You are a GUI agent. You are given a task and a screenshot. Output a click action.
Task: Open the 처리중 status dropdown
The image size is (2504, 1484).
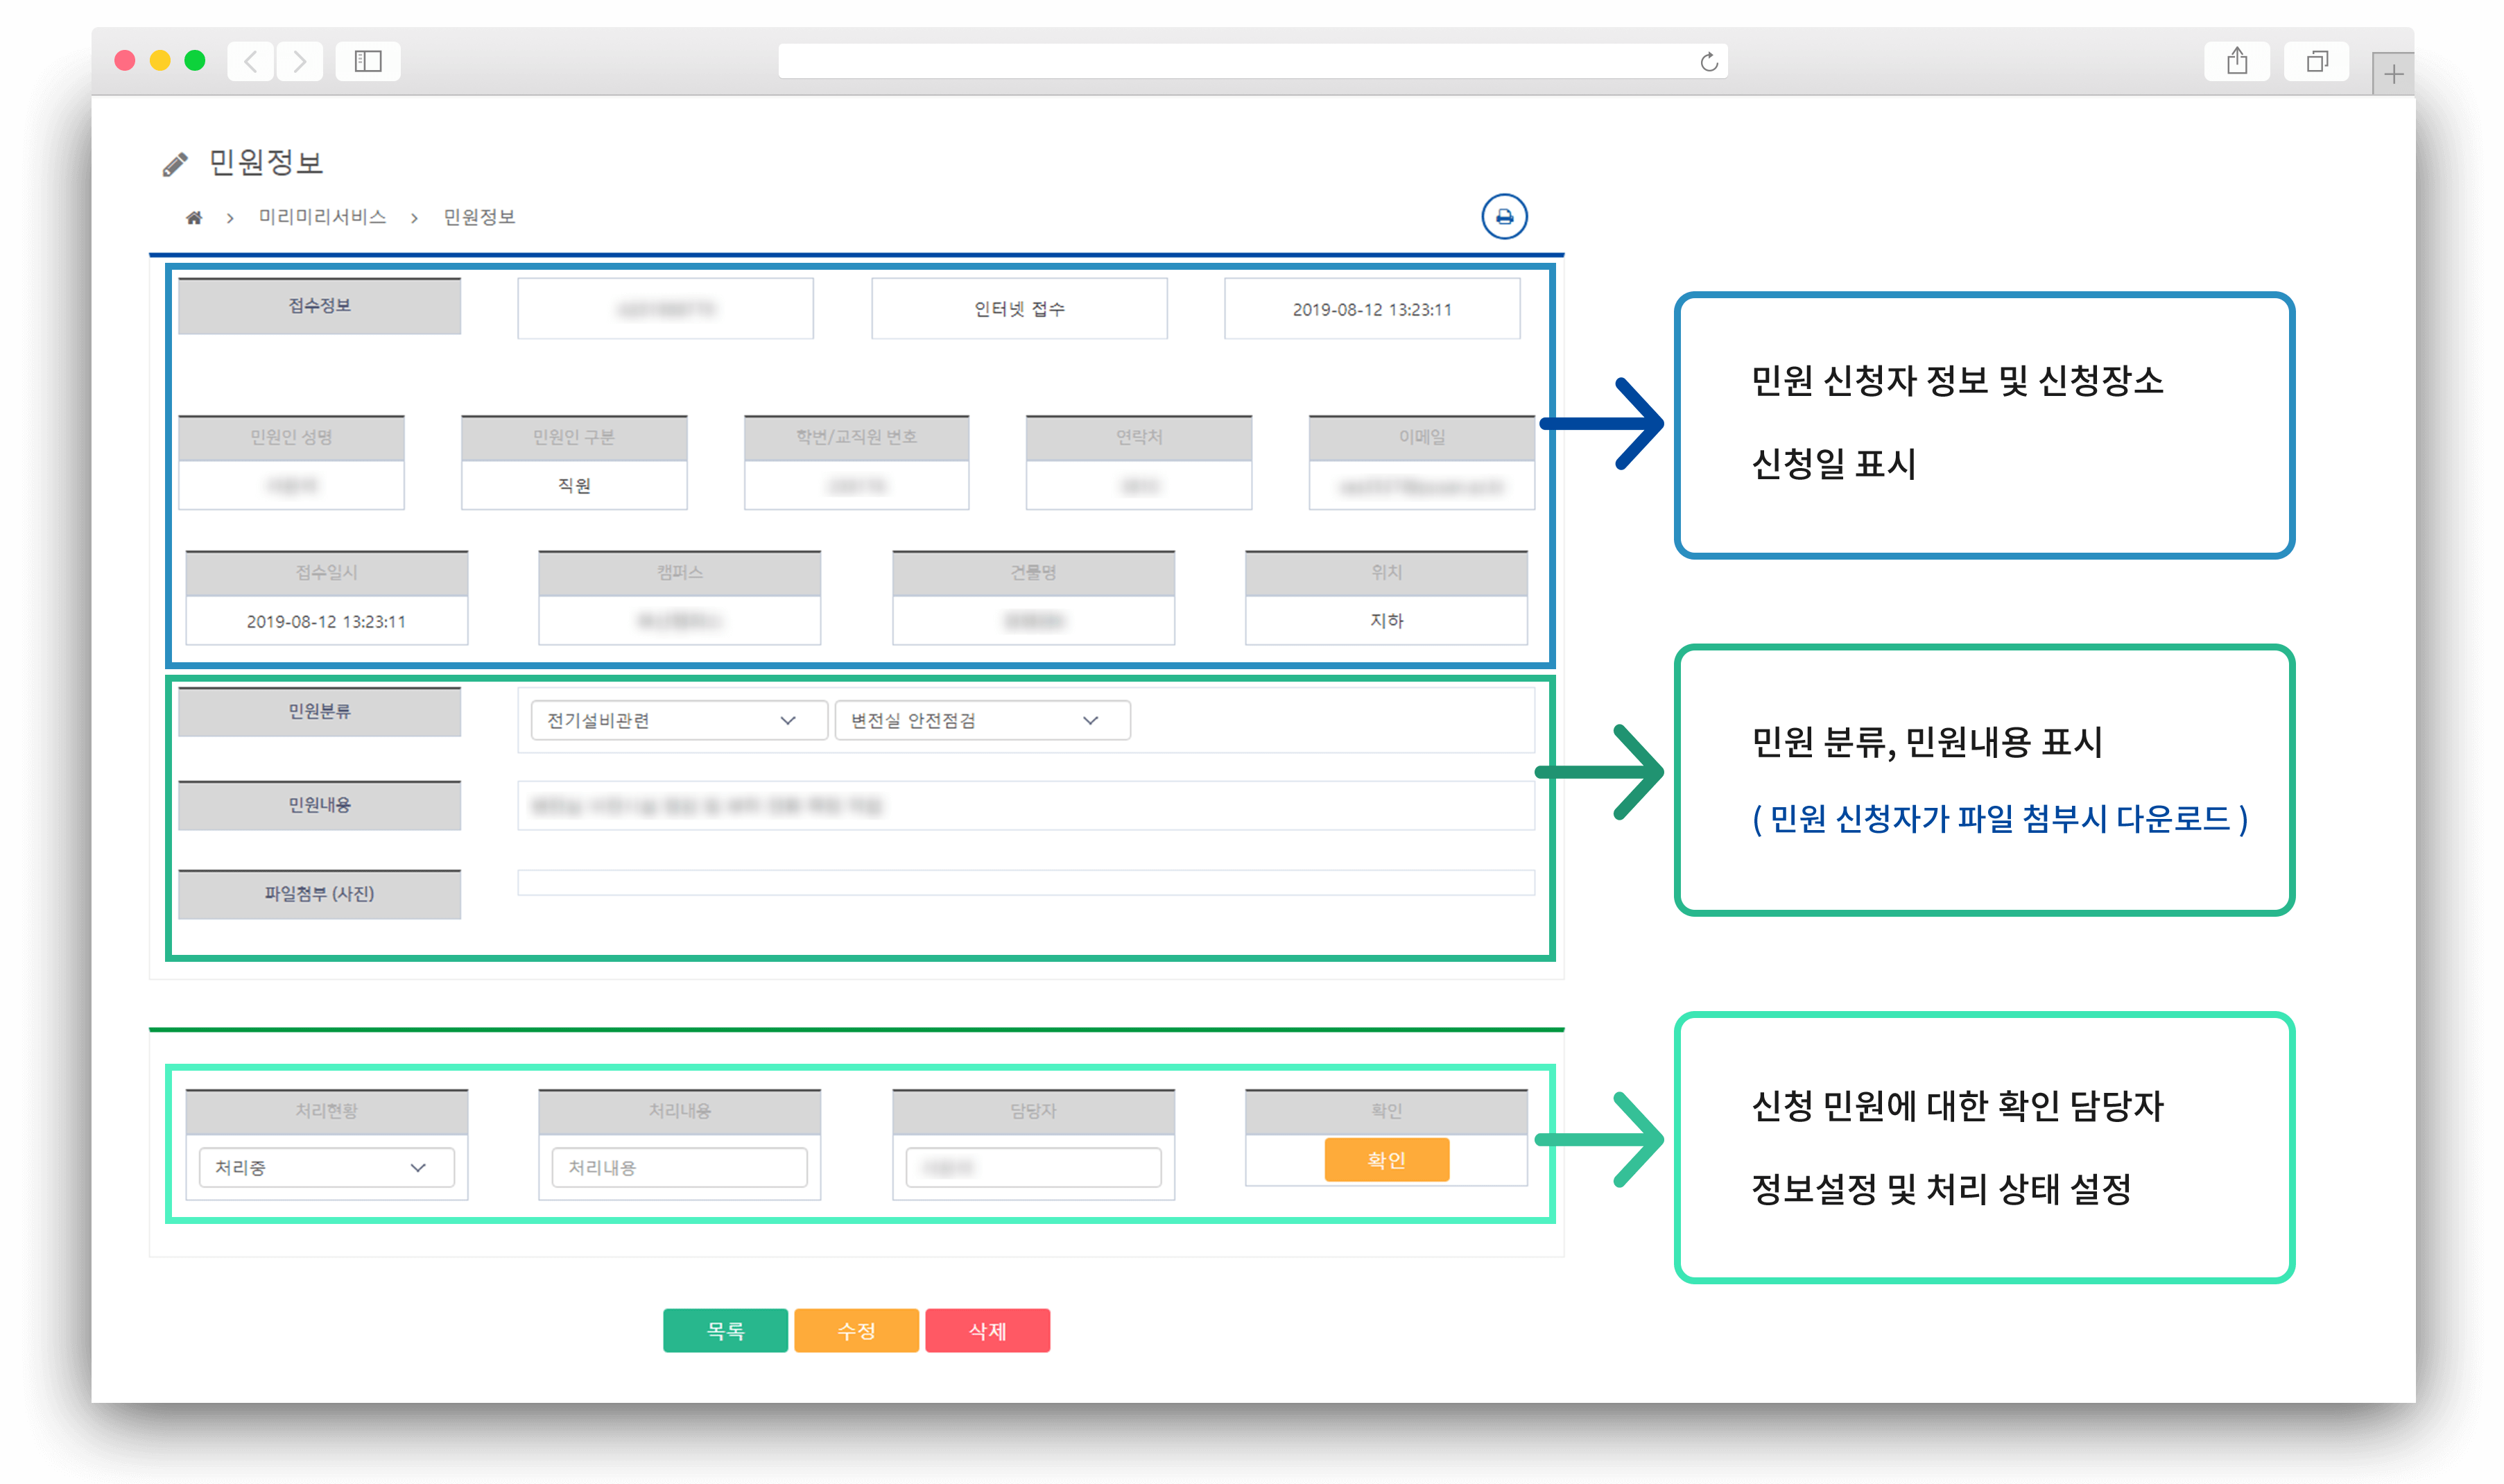click(x=326, y=1167)
